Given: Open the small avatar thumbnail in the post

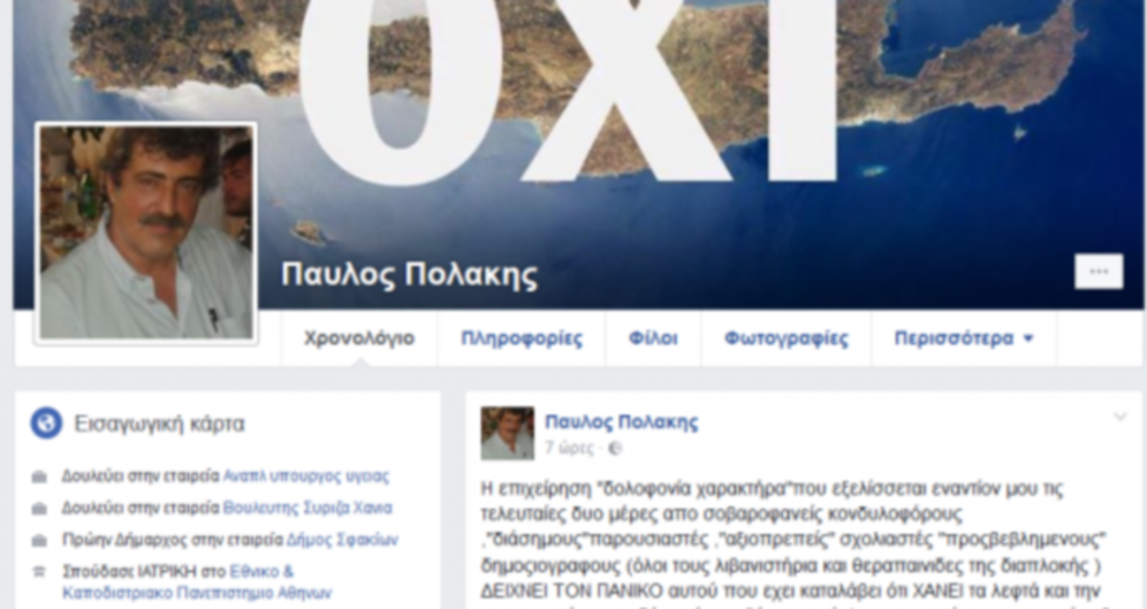Looking at the screenshot, I should pyautogui.click(x=508, y=433).
